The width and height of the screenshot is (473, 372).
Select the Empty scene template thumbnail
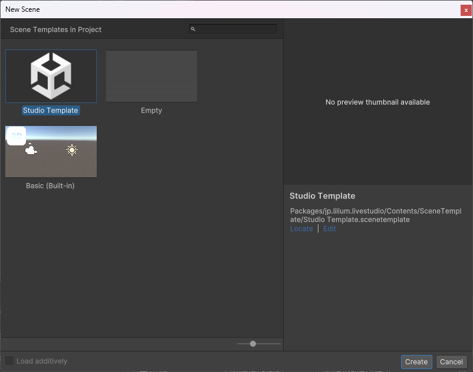[152, 76]
